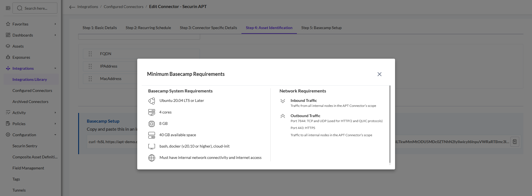Click the Basecamp System Requirements heading
This screenshot has width=532, height=196.
point(180,91)
